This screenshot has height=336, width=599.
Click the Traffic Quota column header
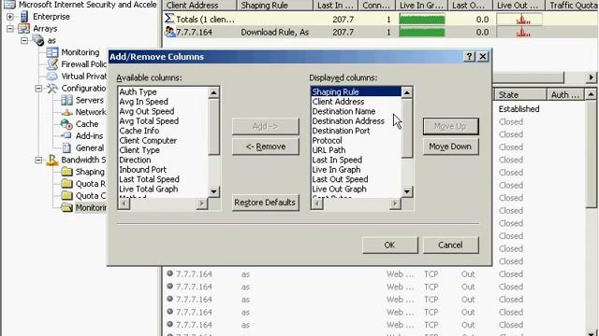tap(572, 6)
